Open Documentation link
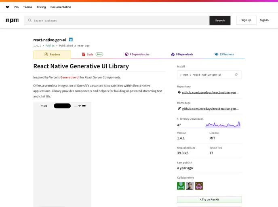 click(x=61, y=7)
